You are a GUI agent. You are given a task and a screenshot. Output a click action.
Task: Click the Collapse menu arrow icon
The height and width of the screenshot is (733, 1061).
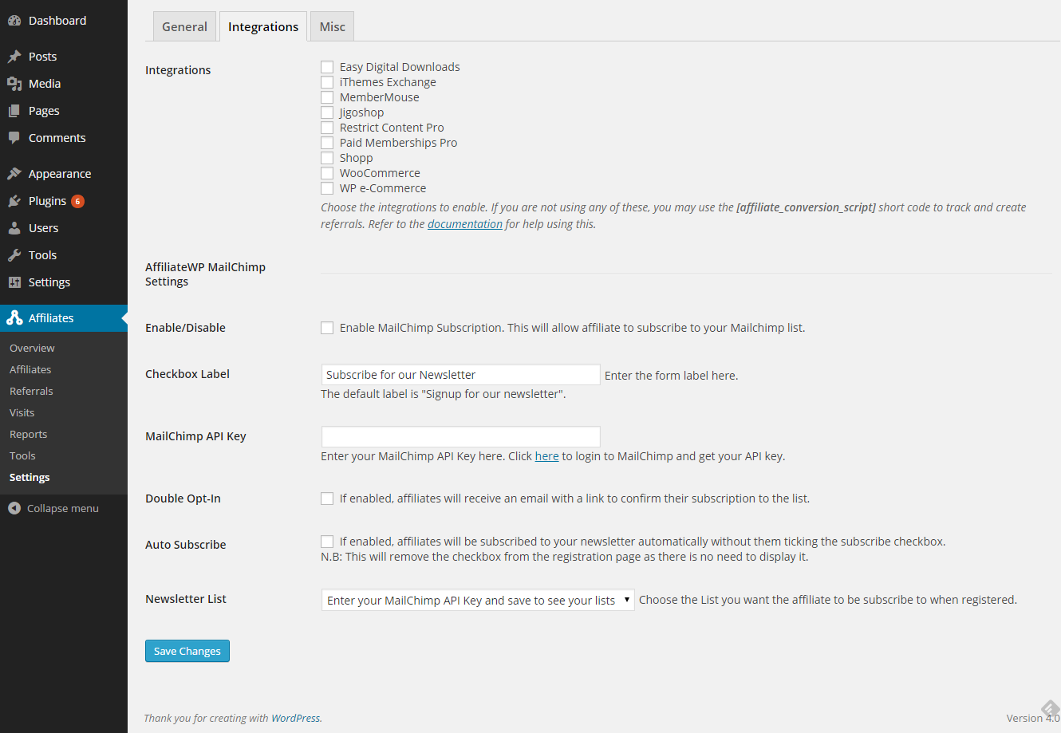(14, 508)
